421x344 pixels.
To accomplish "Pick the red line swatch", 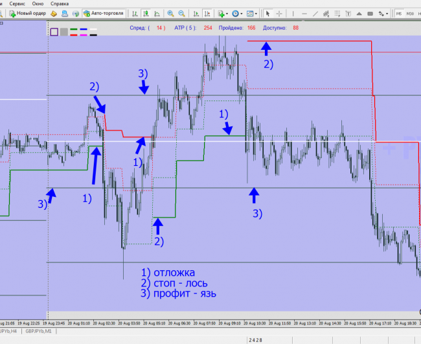I will point(74,35).
